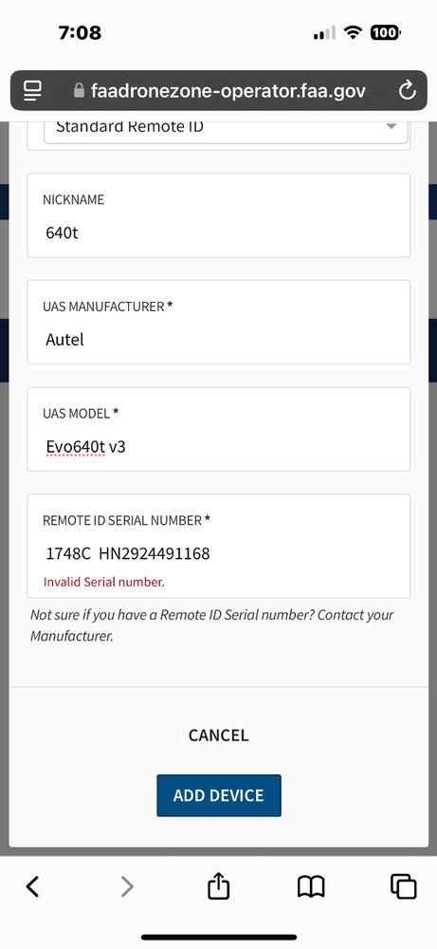Viewport: 437px width, 949px height.
Task: Click the Add Device button
Action: tap(219, 795)
